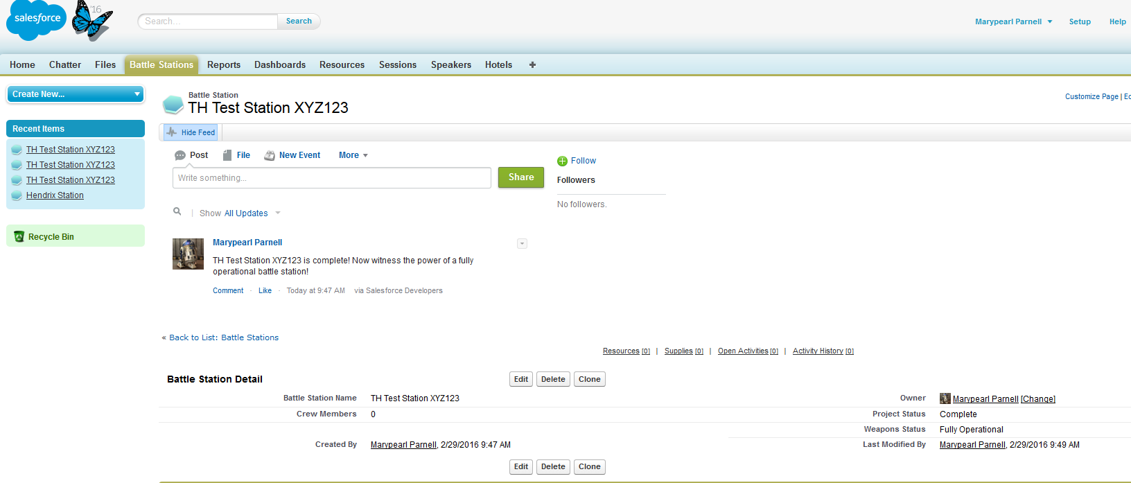This screenshot has height=483, width=1131.
Task: Jump to the Supplies related list
Action: (684, 351)
